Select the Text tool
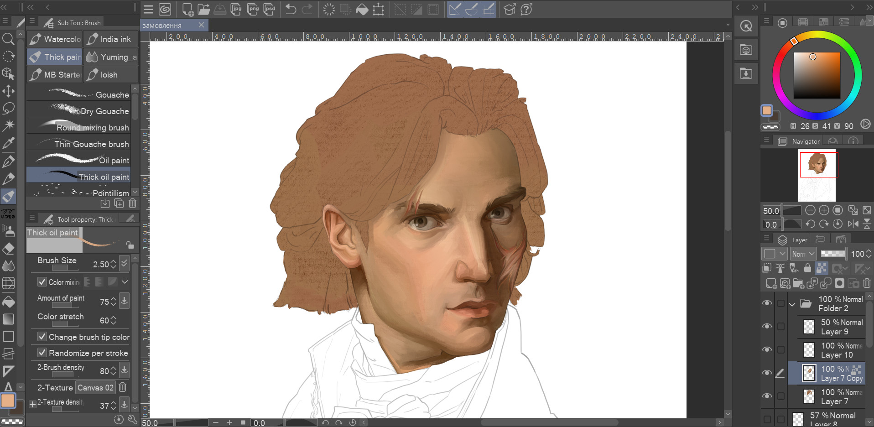This screenshot has width=874, height=427. [8, 387]
